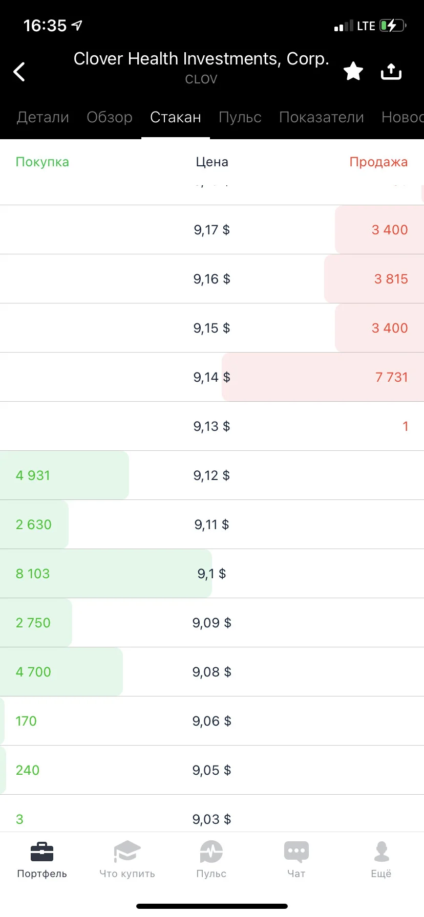Open the Портфель briefcase icon
Image resolution: width=424 pixels, height=917 pixels.
tap(42, 852)
